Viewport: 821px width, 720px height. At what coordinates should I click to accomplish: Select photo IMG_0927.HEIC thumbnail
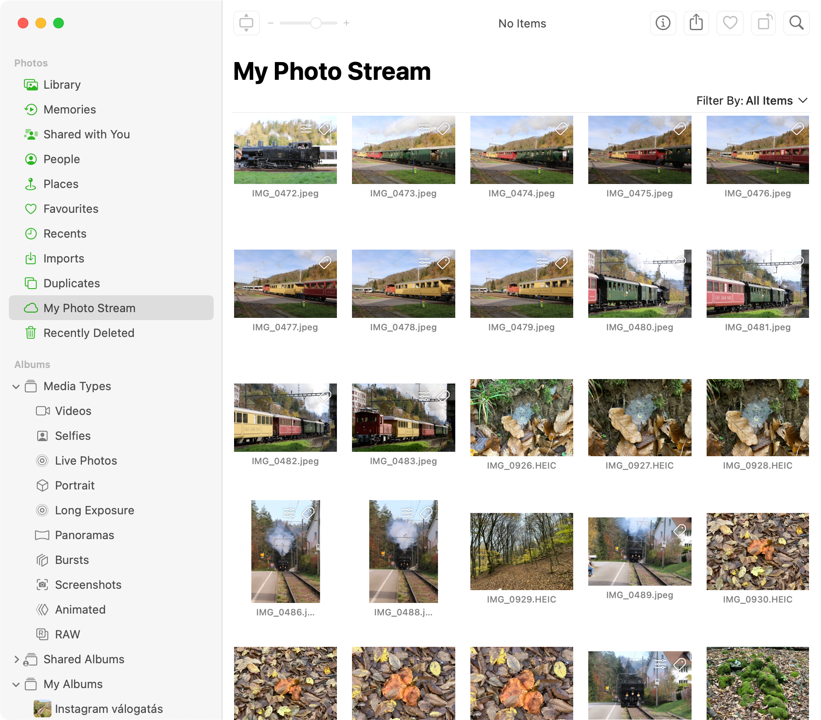click(x=640, y=418)
